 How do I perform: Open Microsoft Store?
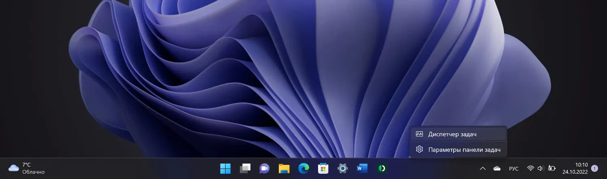click(x=323, y=168)
